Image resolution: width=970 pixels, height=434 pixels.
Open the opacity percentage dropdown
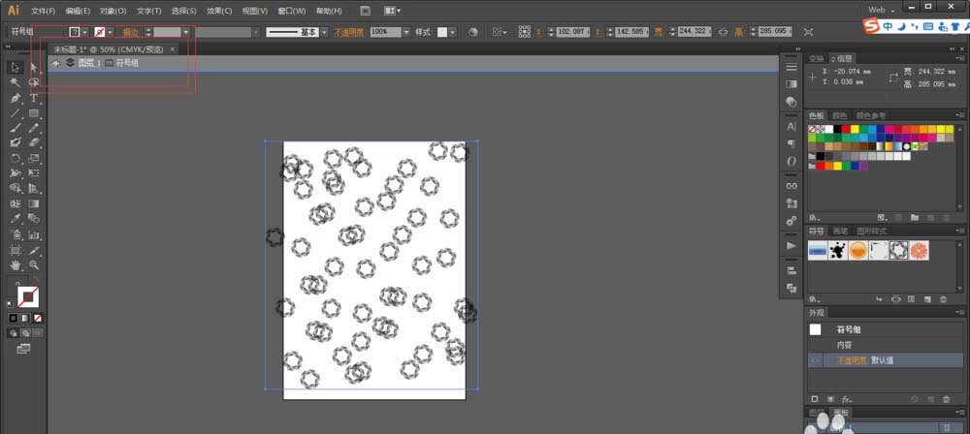[x=406, y=32]
